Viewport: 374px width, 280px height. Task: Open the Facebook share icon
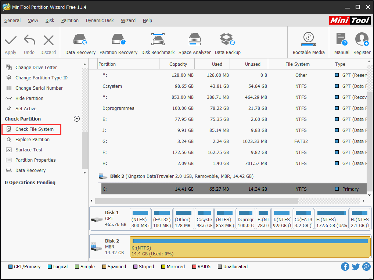(x=345, y=267)
